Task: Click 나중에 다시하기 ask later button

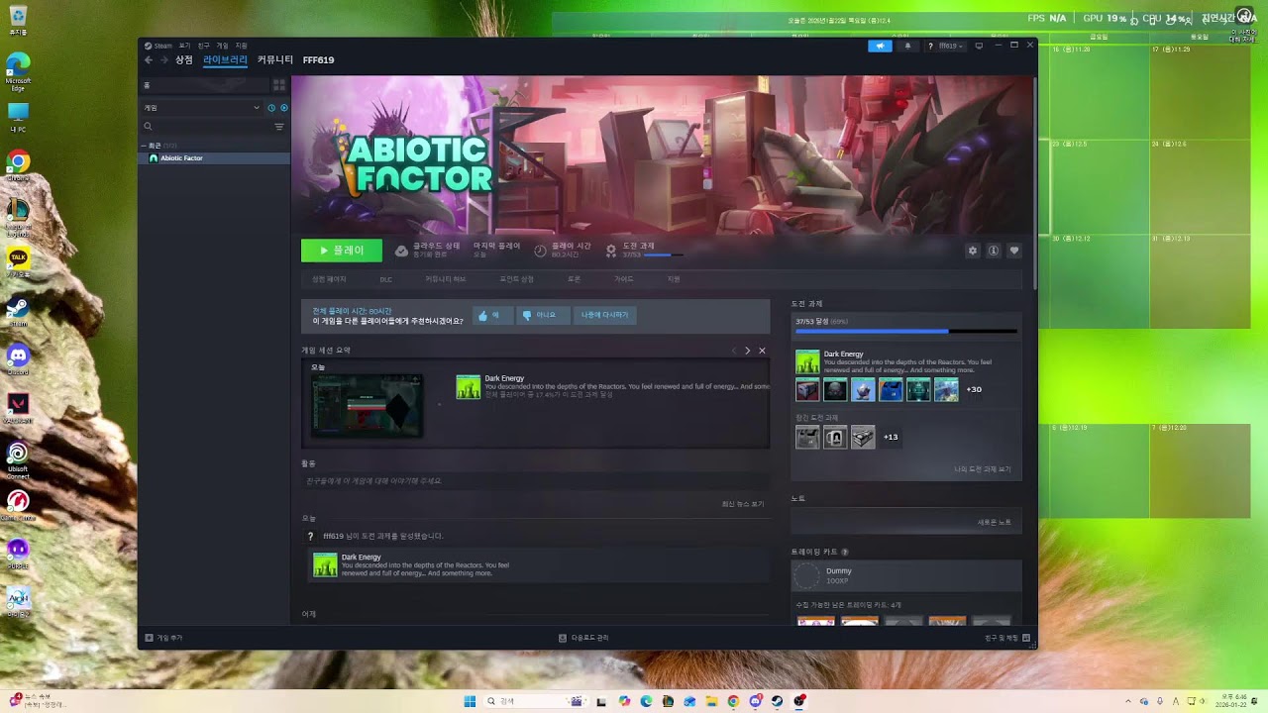Action: [604, 315]
